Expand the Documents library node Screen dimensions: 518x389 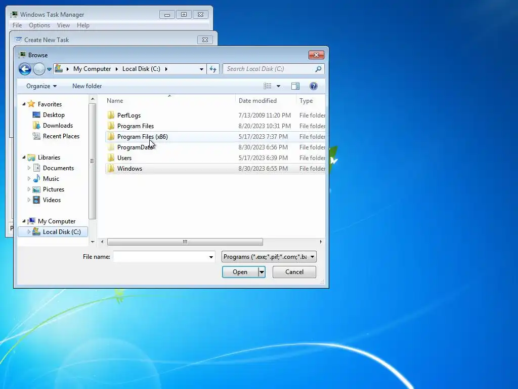point(29,168)
